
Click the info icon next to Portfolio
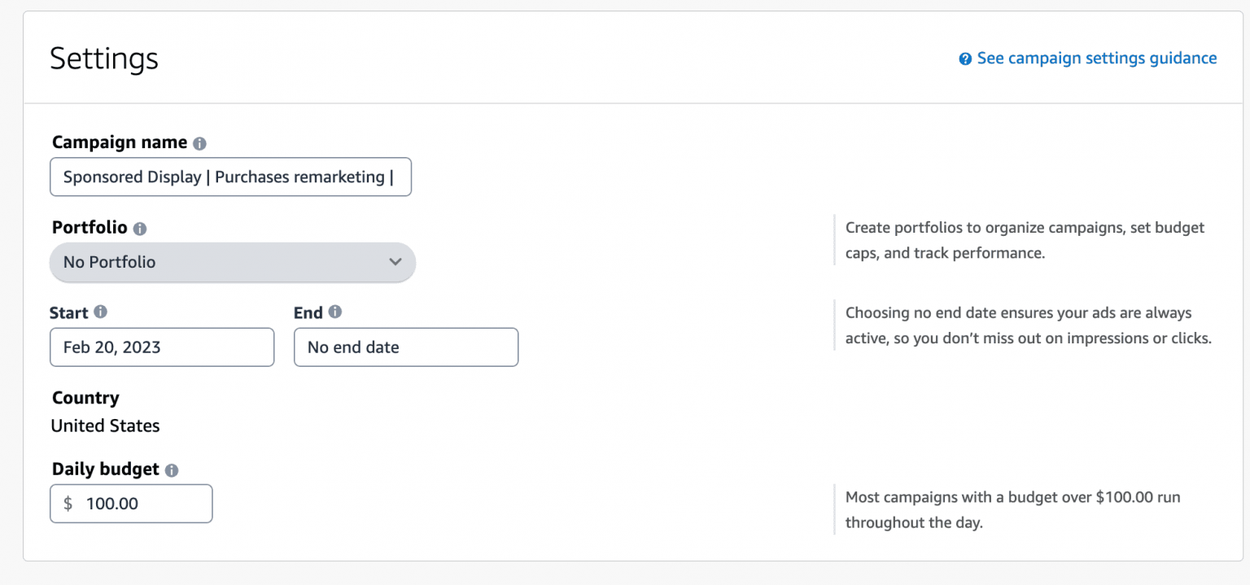click(139, 229)
